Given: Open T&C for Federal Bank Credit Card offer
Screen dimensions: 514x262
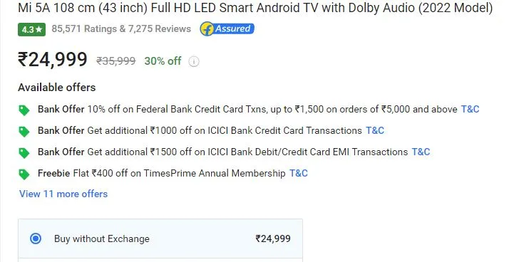Looking at the screenshot, I should coord(470,109).
